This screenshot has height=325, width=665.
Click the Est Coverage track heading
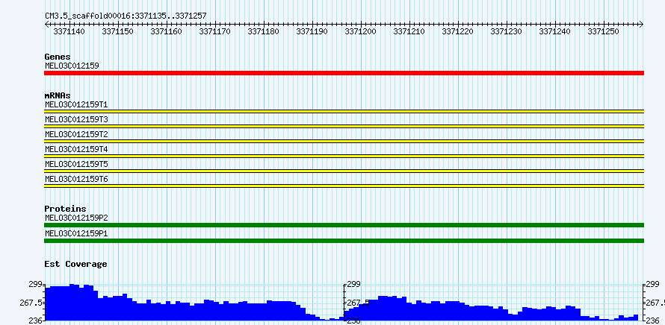(75, 264)
